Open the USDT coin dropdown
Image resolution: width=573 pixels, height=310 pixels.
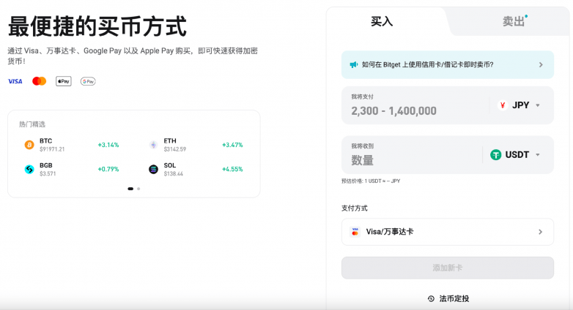click(x=516, y=154)
